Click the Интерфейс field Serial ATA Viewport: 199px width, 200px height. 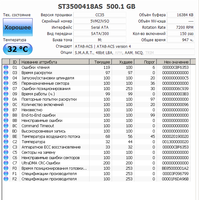point(100,27)
